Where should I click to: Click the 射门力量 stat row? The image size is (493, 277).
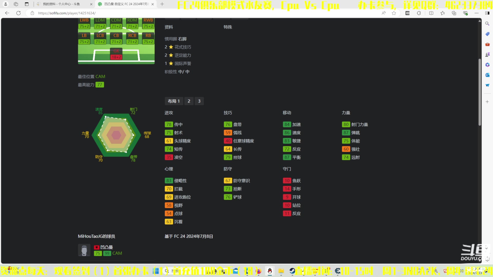point(355,124)
